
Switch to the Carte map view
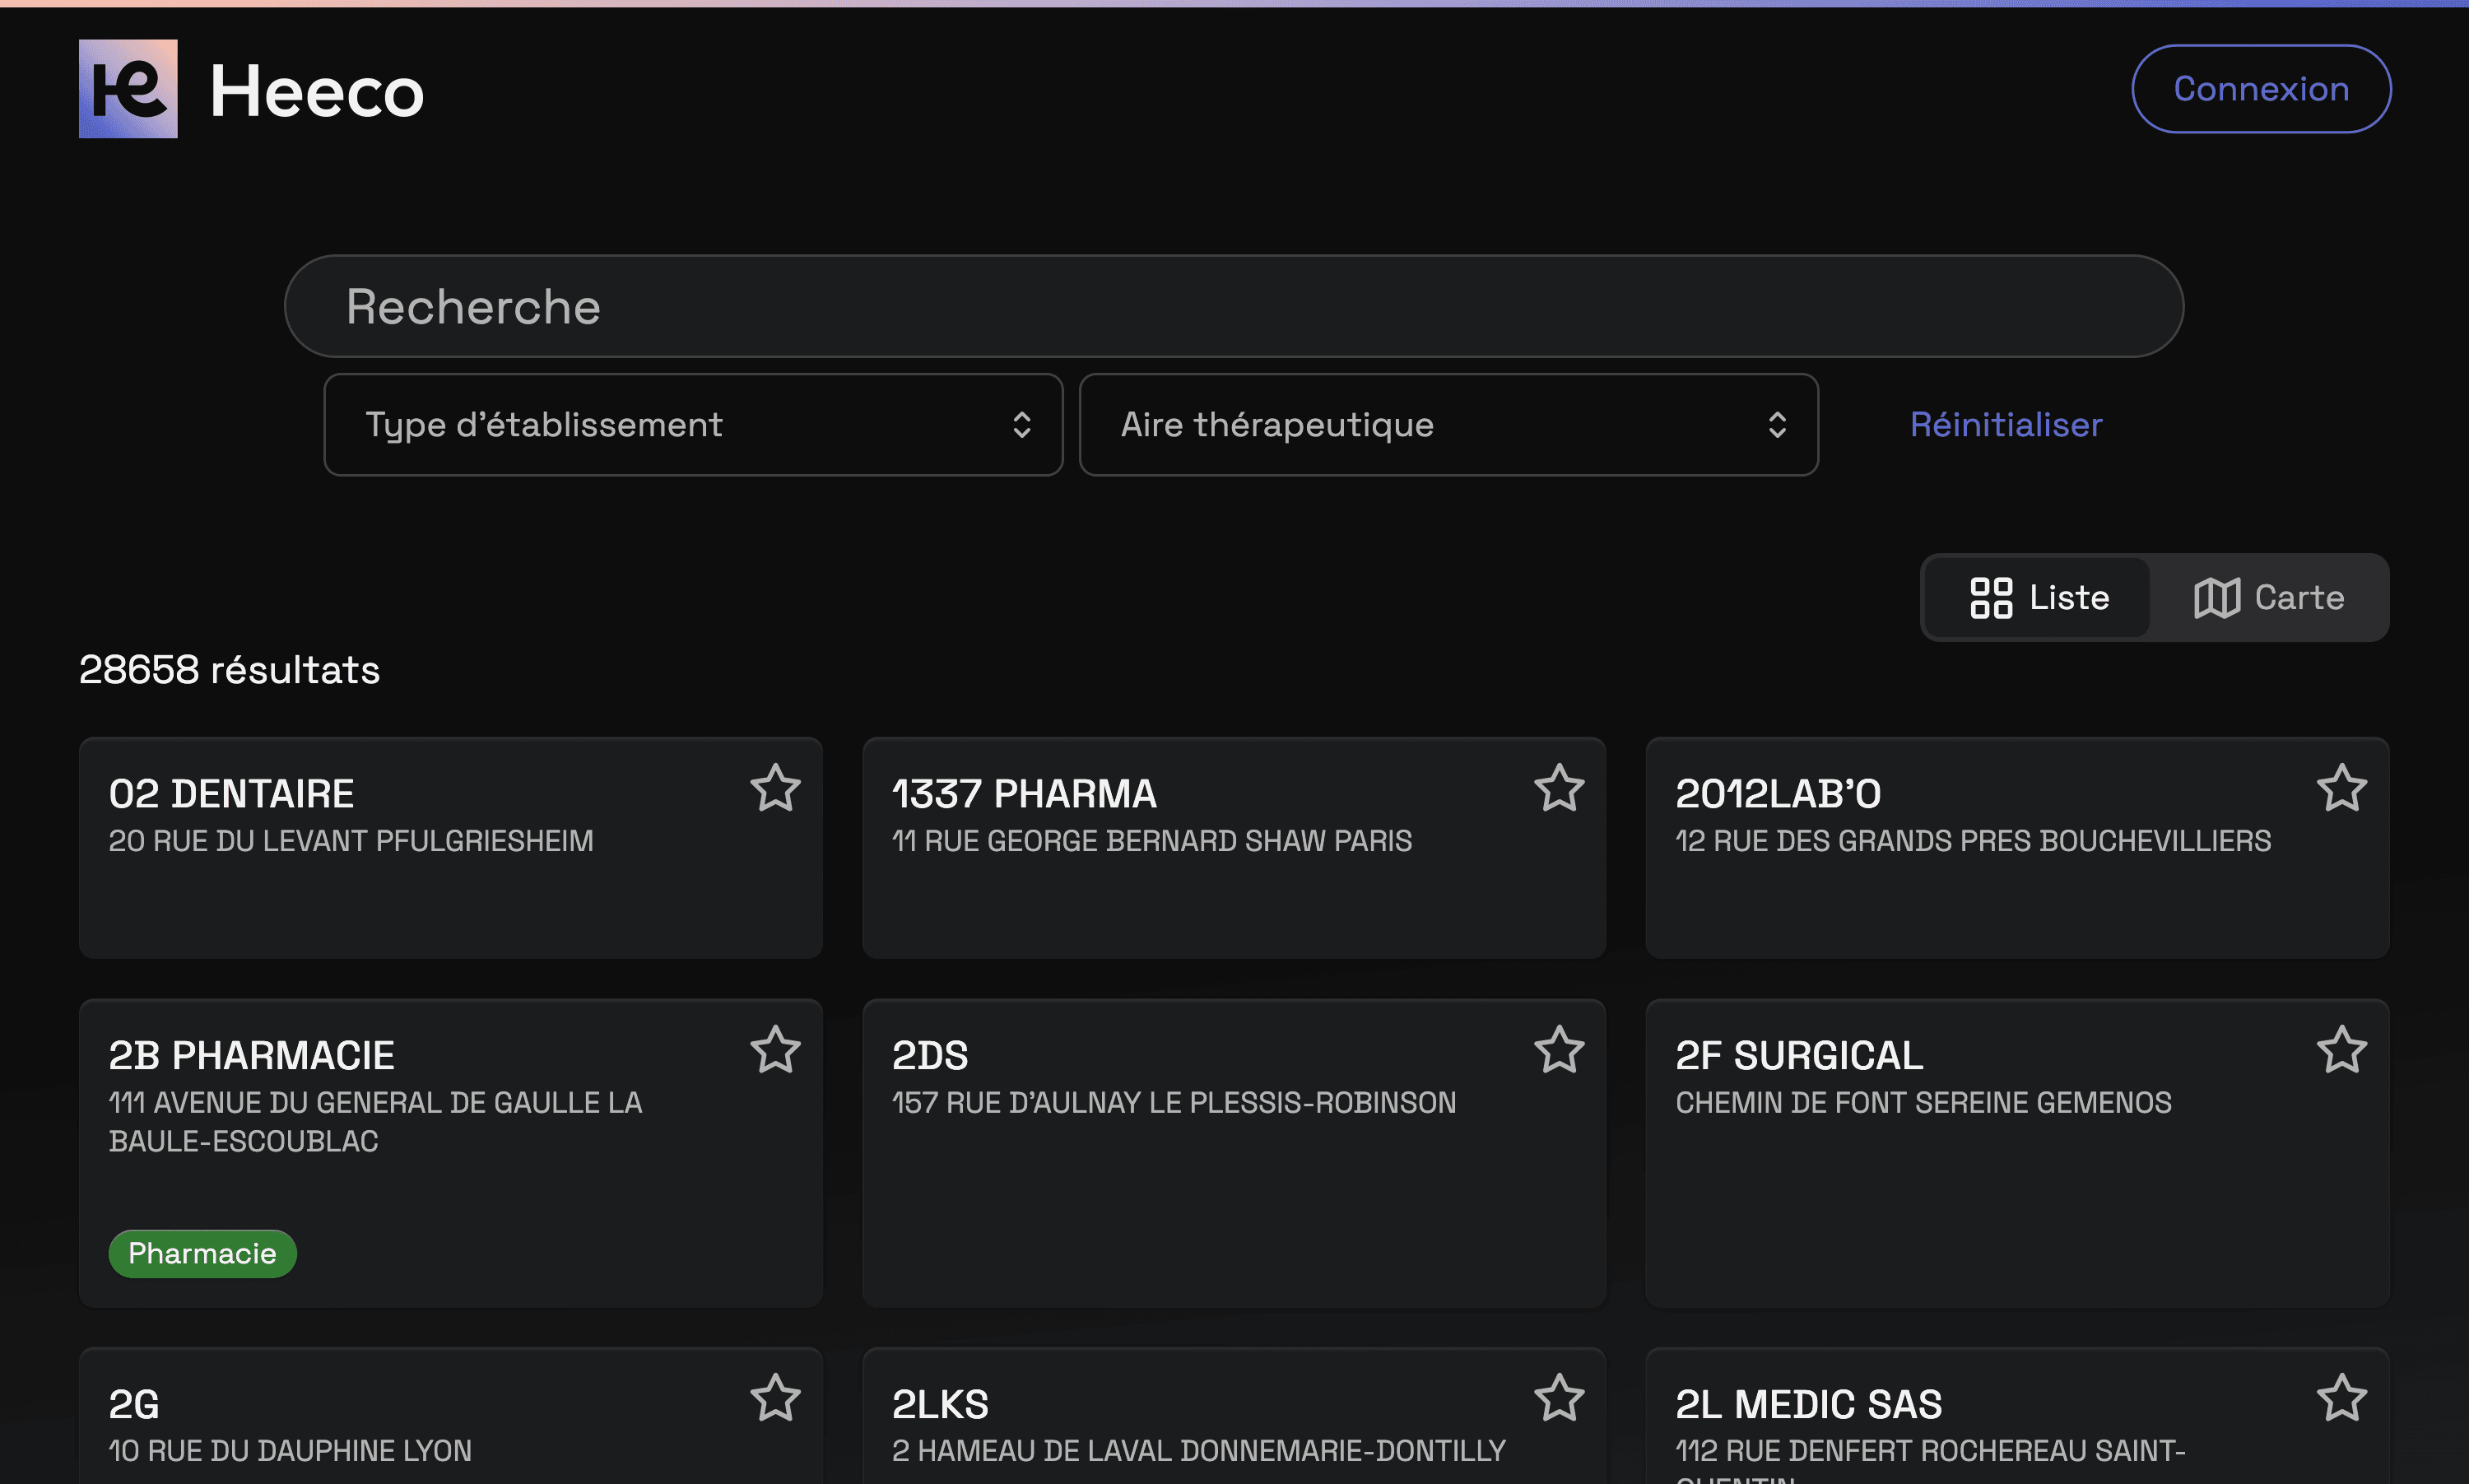pyautogui.click(x=2269, y=598)
